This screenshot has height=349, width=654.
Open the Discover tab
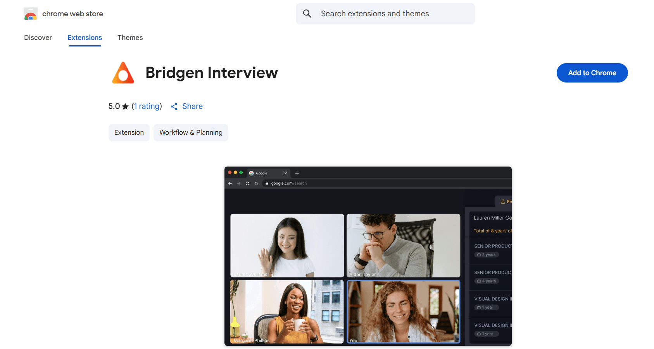tap(38, 38)
